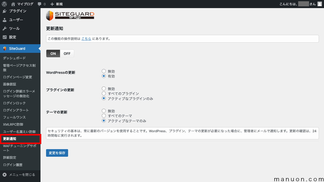Viewport: 324px width, 182px height.
Task: Turn the update notification ON
Action: pyautogui.click(x=53, y=54)
